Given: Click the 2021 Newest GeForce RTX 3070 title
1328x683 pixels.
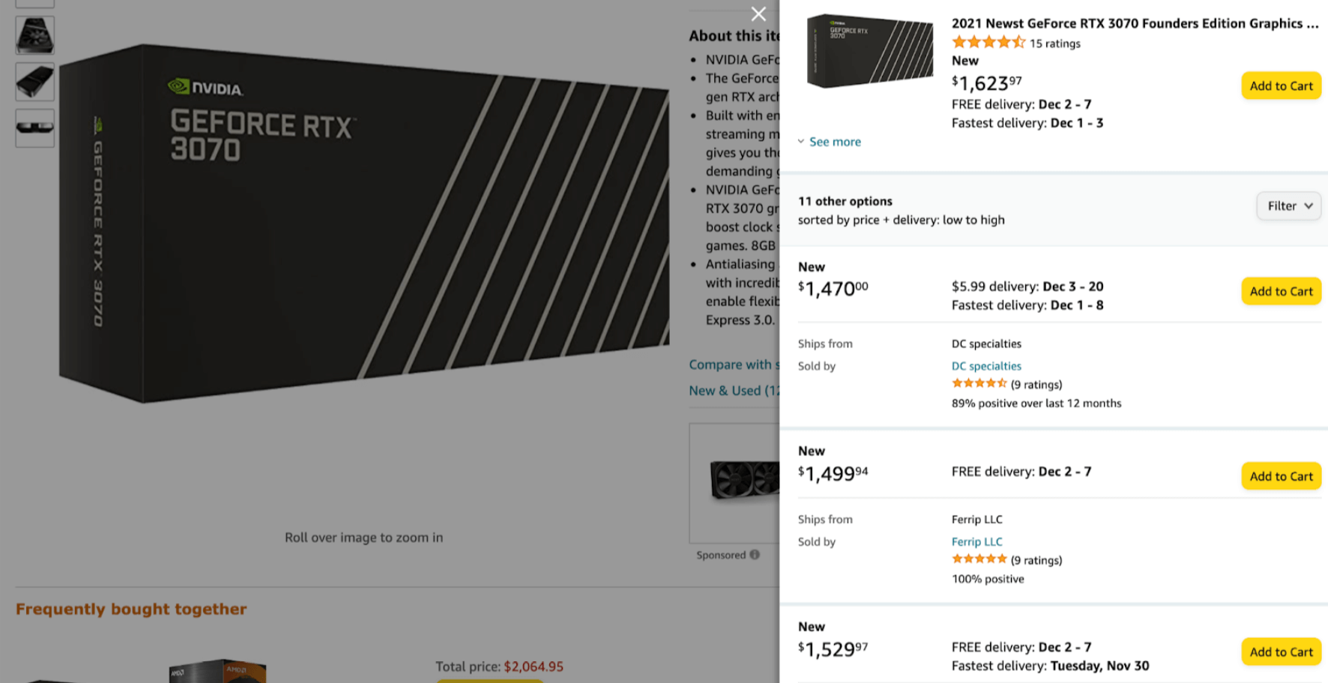Looking at the screenshot, I should (1135, 23).
